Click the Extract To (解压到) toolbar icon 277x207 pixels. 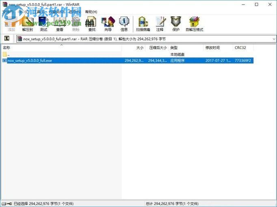(28, 24)
